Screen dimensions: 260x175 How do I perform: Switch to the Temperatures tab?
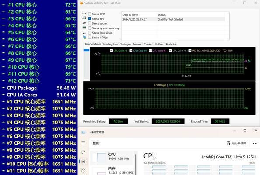click(x=93, y=44)
